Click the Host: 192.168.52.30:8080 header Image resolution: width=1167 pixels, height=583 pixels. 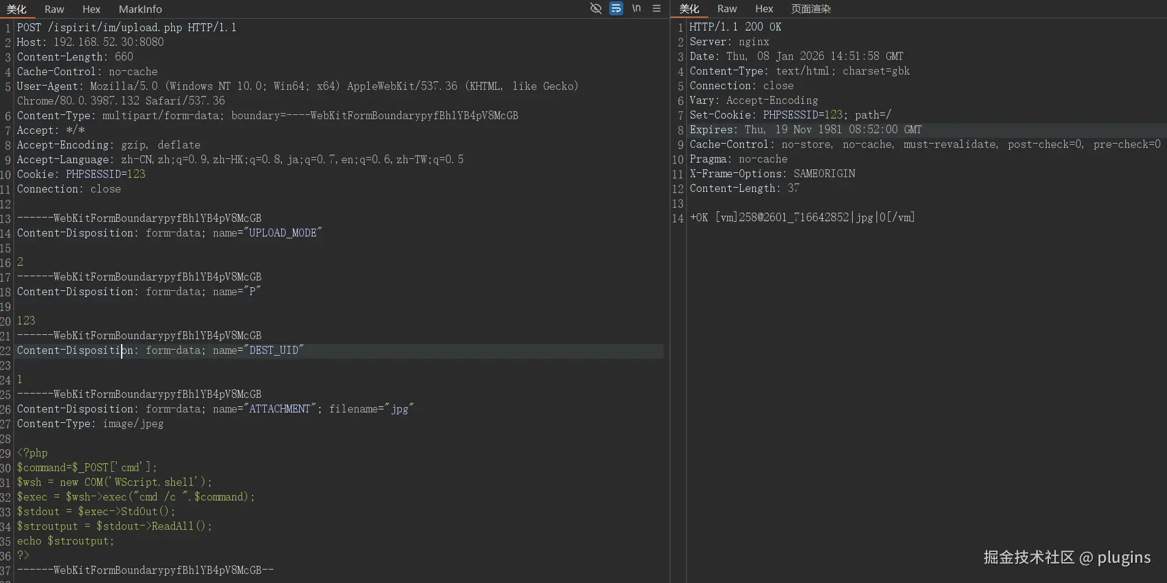coord(91,42)
